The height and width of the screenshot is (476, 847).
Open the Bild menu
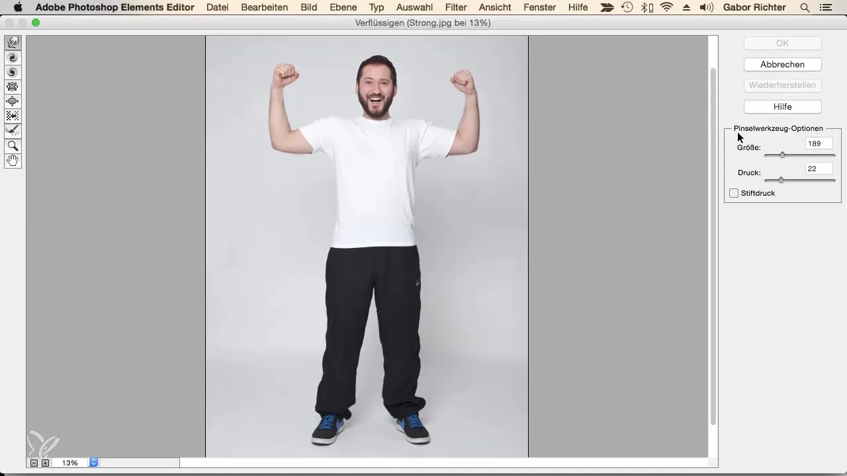pos(308,7)
